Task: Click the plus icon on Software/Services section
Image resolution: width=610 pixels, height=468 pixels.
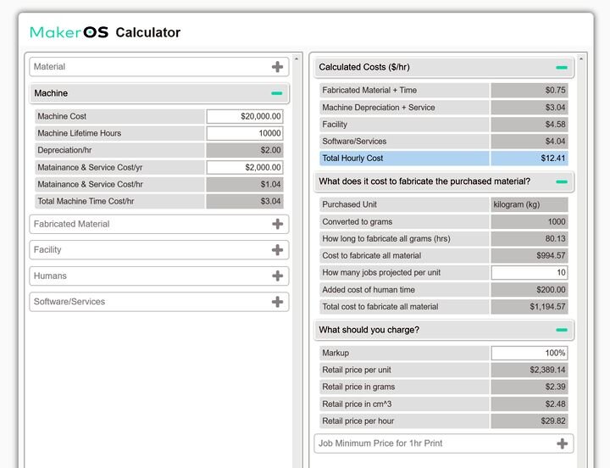Action: click(x=277, y=302)
